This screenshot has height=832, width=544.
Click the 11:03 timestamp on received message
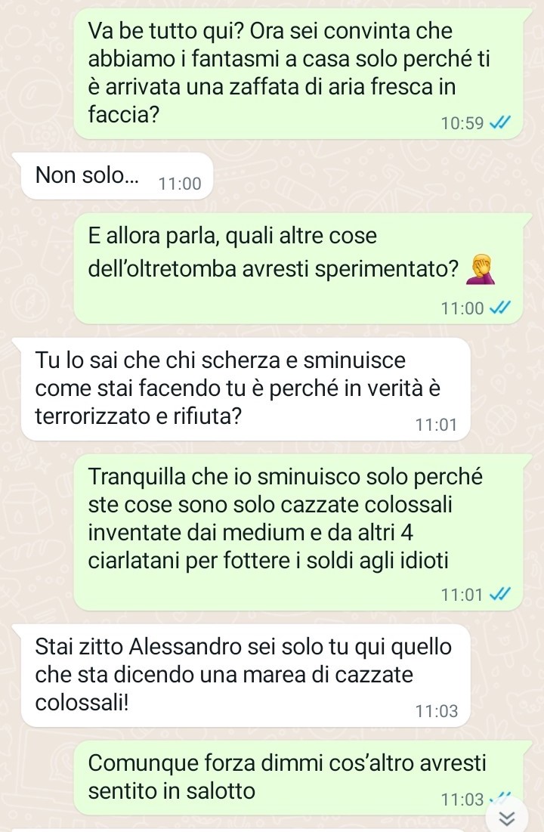coord(436,711)
